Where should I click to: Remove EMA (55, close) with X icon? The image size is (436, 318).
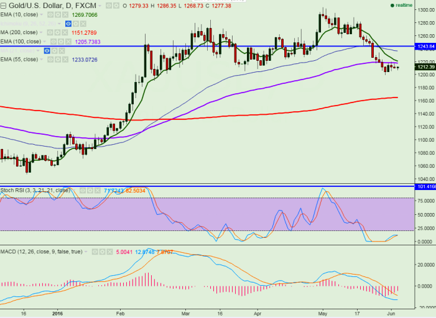coord(65,60)
